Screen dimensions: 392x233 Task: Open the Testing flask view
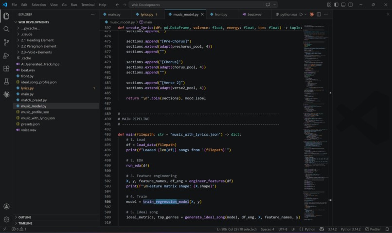[x=6, y=82]
